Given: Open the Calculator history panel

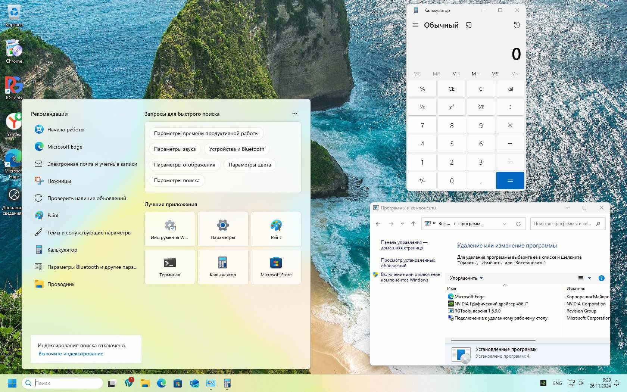Looking at the screenshot, I should 517,25.
